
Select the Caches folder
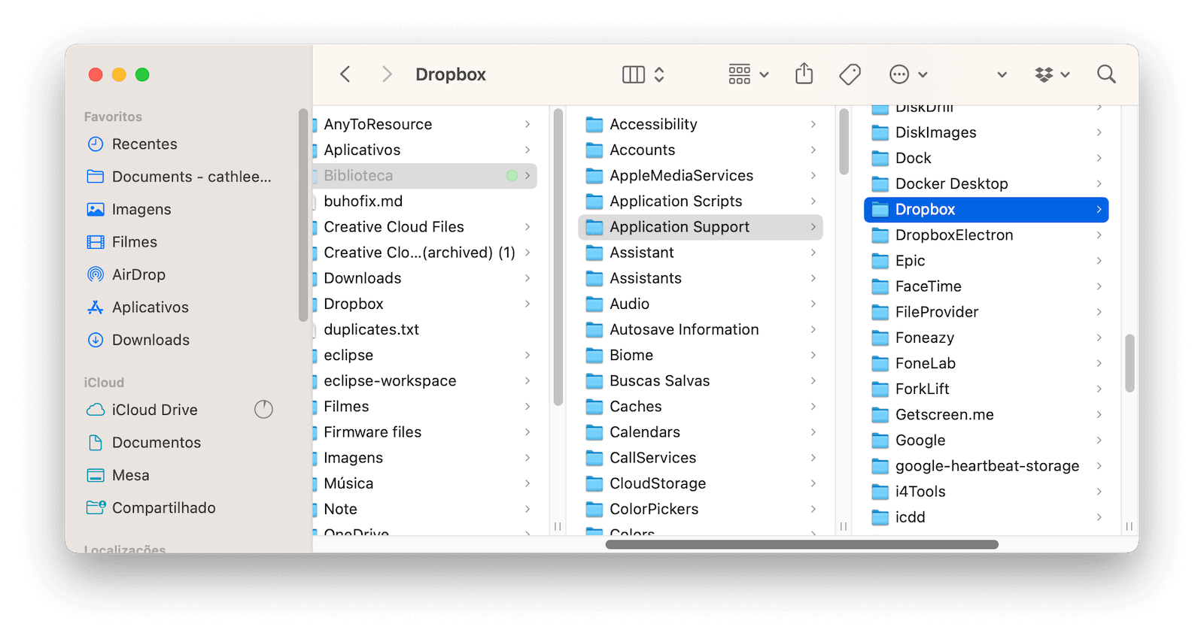(701, 407)
